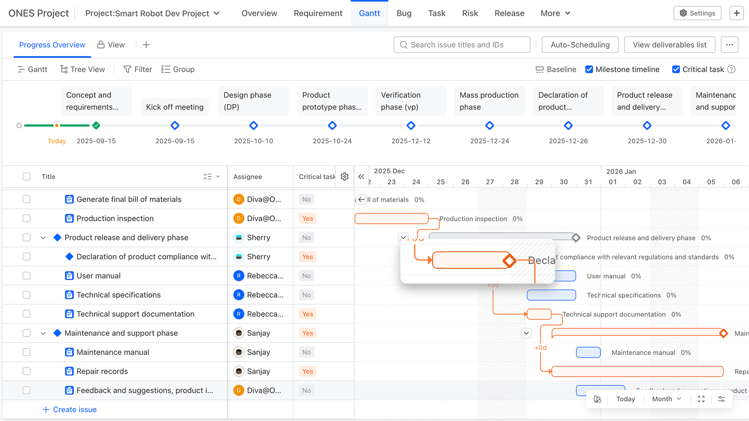Screen dimensions: 749x421
Task: Open the Filter tool
Action: point(138,69)
